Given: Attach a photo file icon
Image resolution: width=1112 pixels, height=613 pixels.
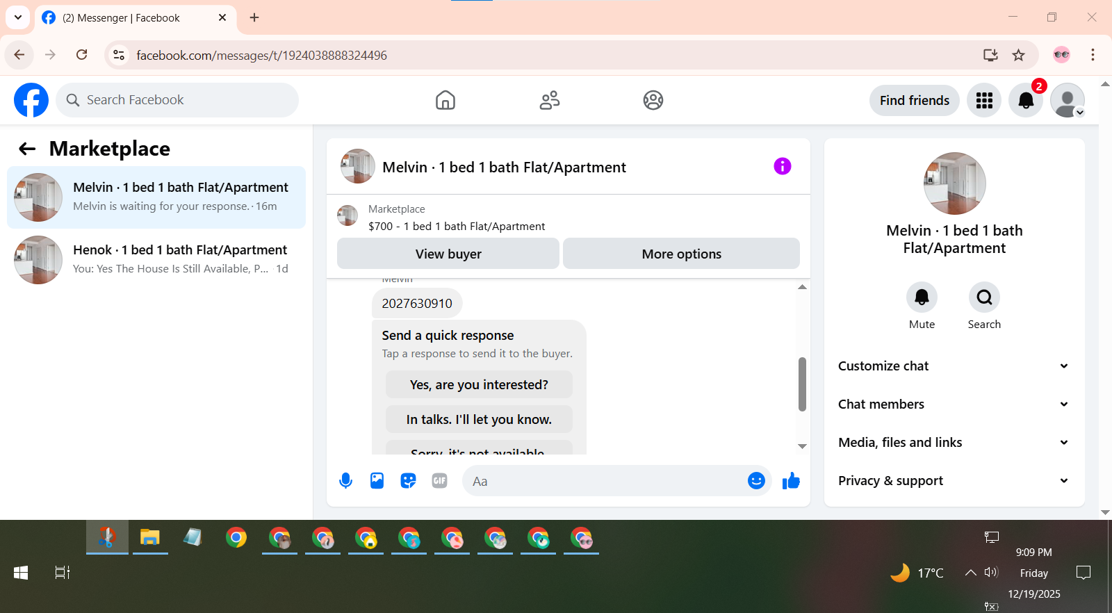Looking at the screenshot, I should tap(377, 481).
